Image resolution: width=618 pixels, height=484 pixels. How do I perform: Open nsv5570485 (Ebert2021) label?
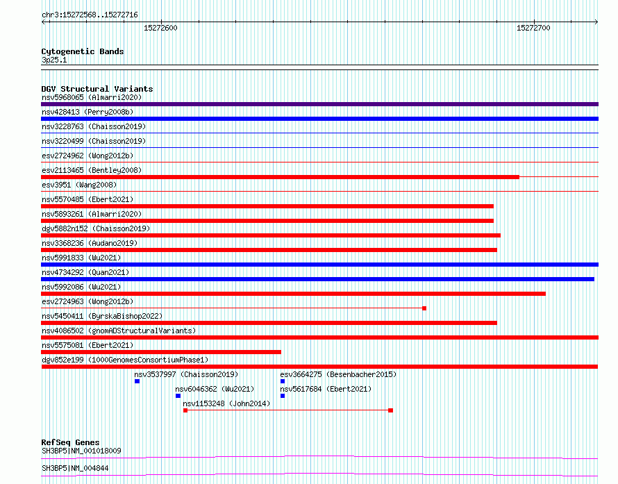(87, 199)
